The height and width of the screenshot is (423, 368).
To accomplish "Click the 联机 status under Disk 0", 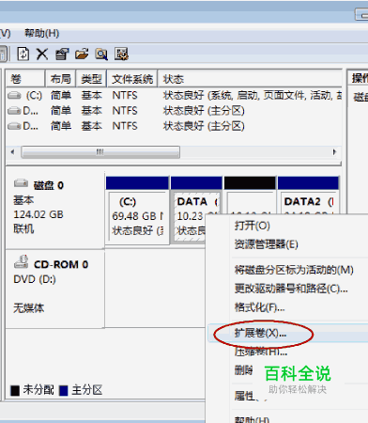I will point(23,229).
